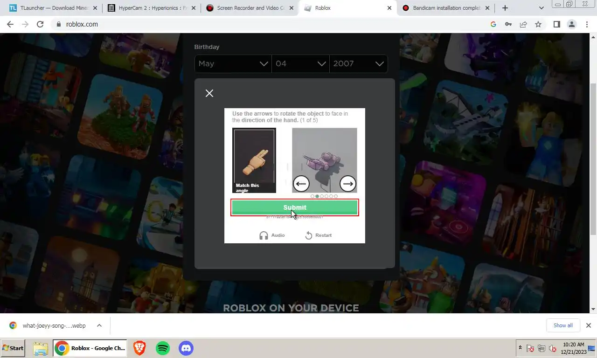Image resolution: width=597 pixels, height=358 pixels.
Task: Show all downloads
Action: click(x=563, y=325)
